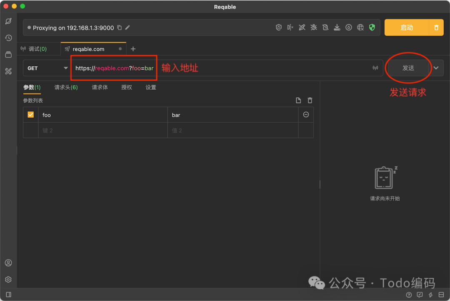Screen dimensions: 450x301
Task: Switch to the 请求头(6) tab
Action: click(x=65, y=87)
